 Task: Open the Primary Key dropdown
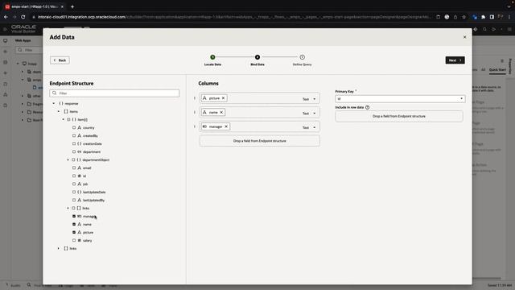[400, 98]
